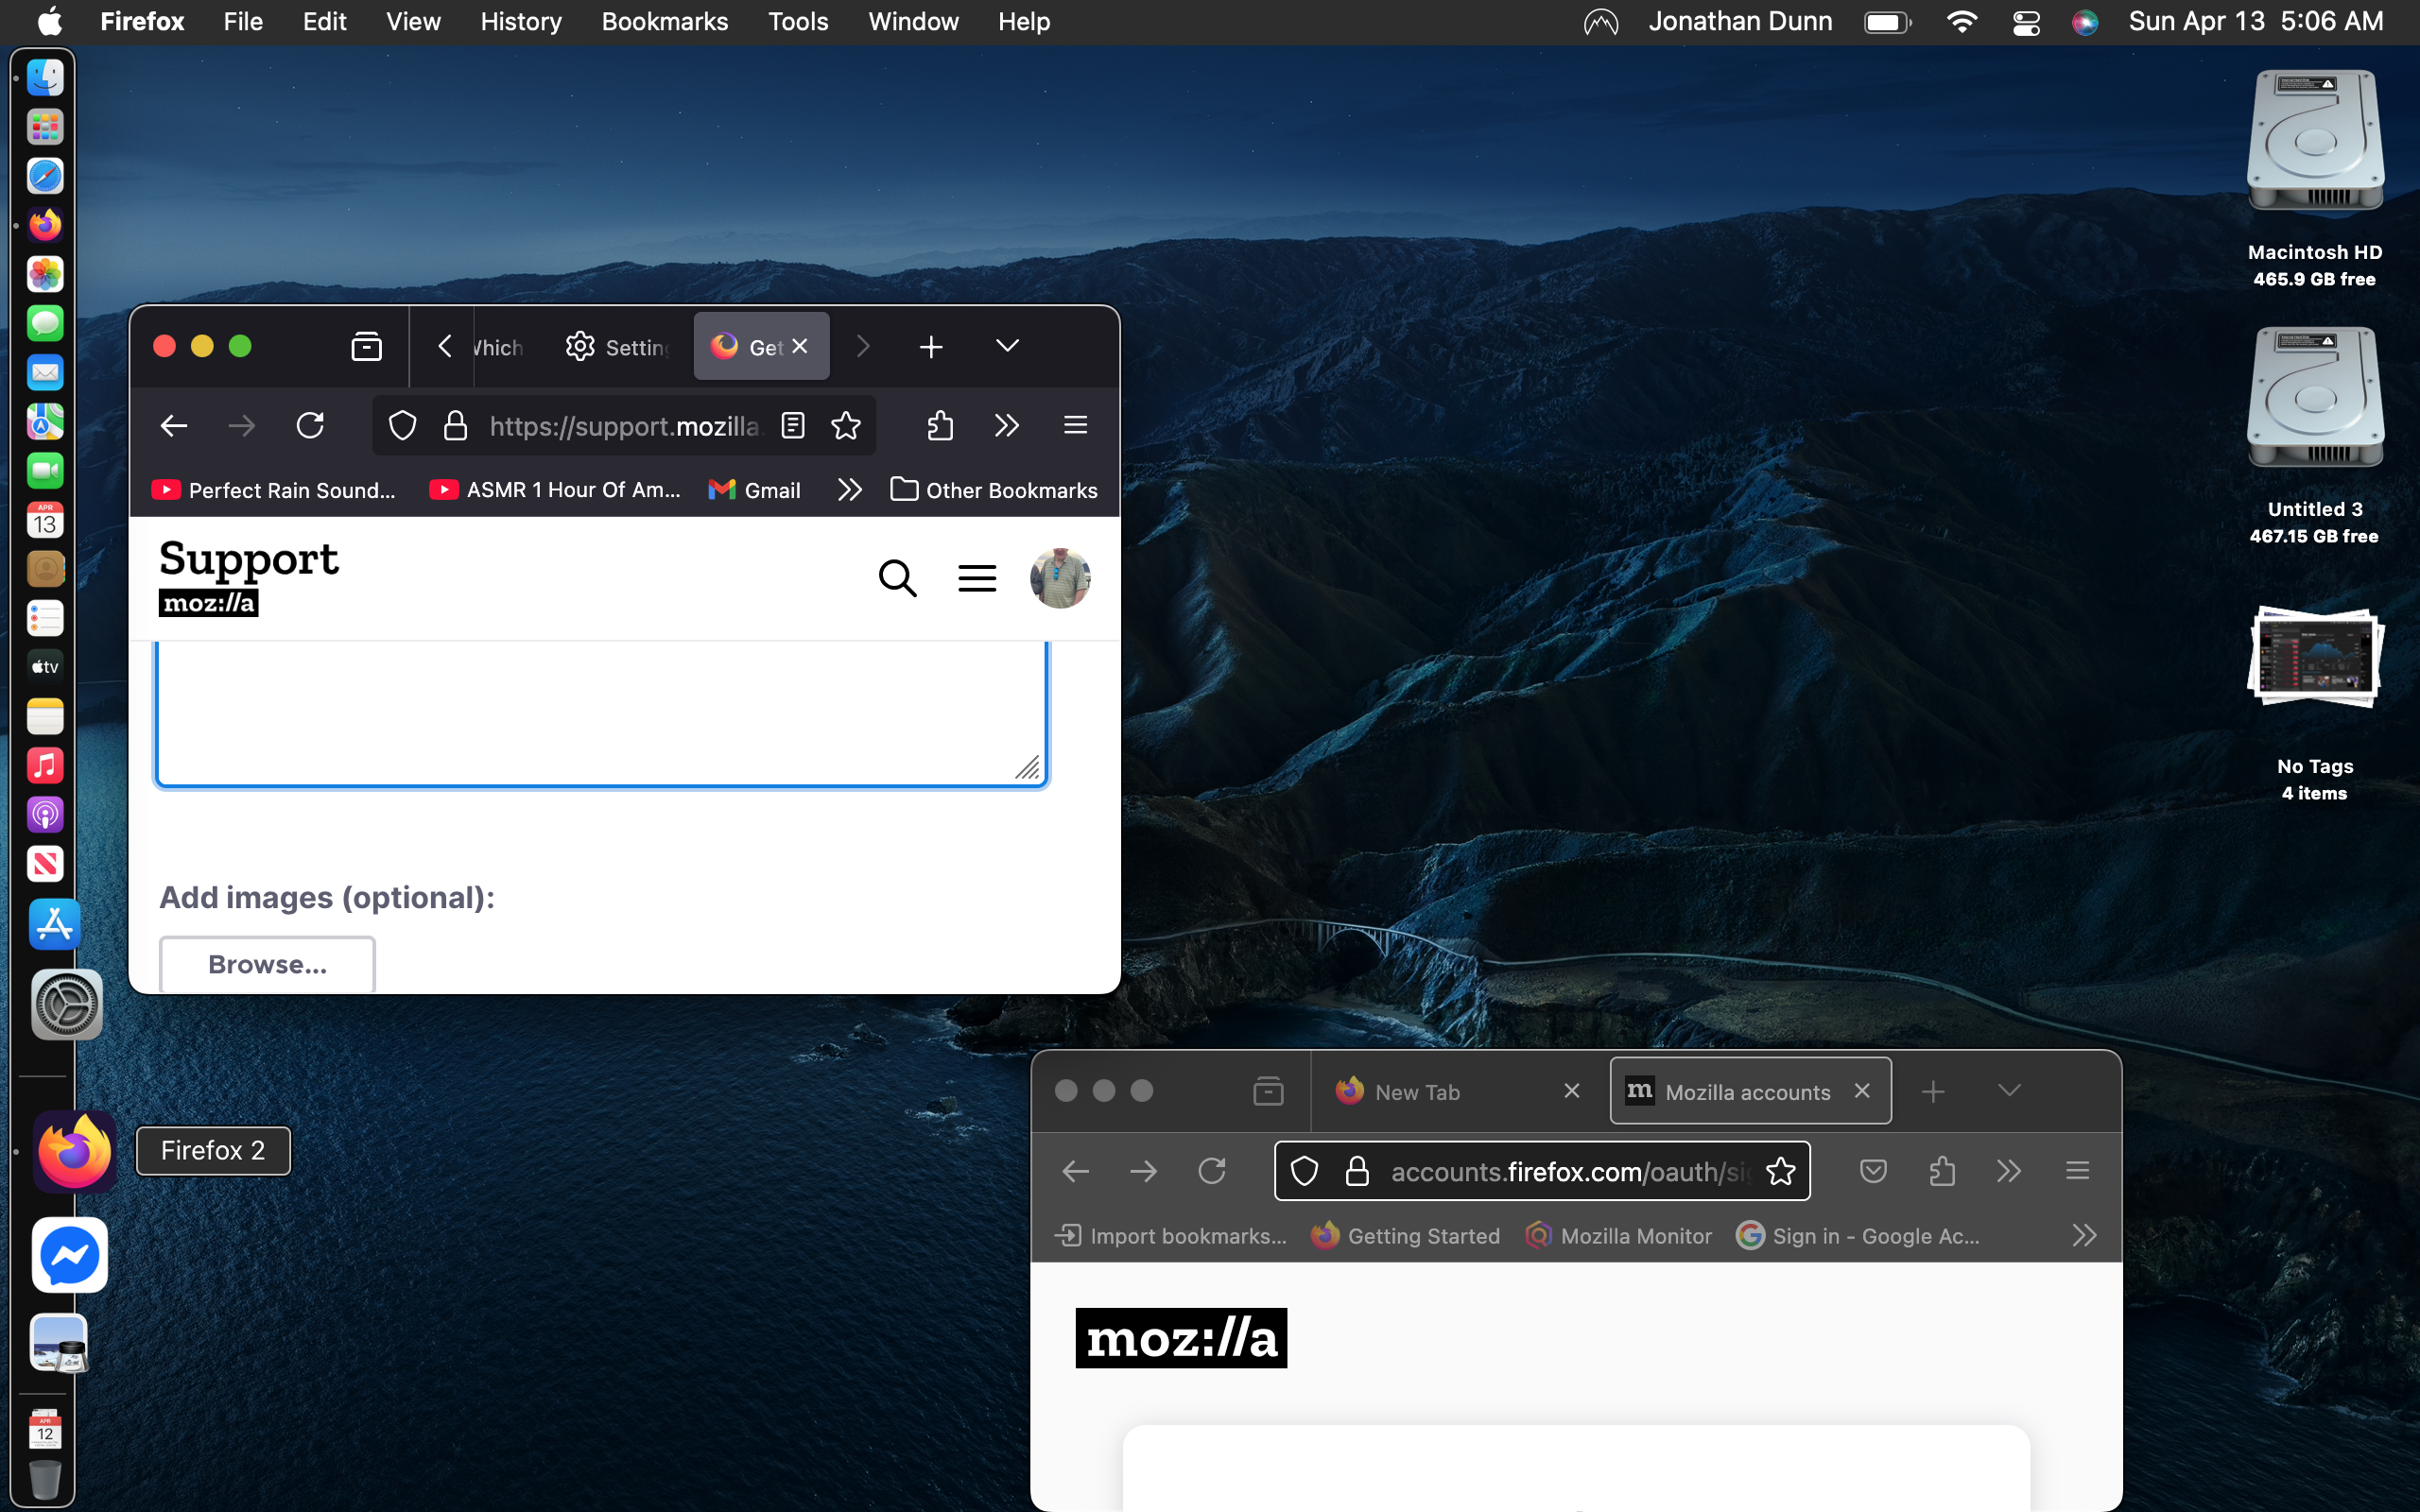Viewport: 2420px width, 1512px height.
Task: Click the Support mozilla logo
Action: point(249,577)
